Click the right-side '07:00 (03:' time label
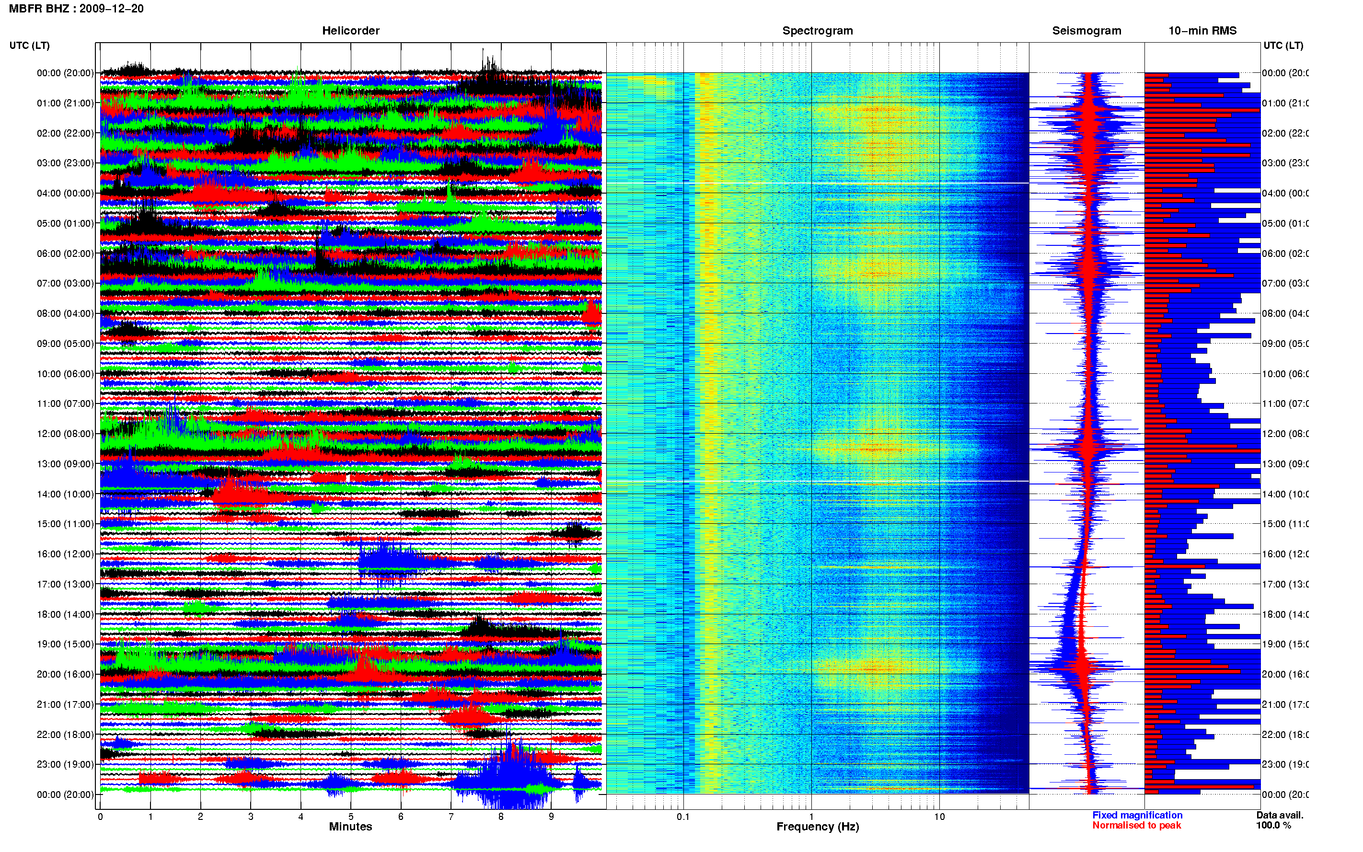This screenshot has height=852, width=1363. 1285,283
